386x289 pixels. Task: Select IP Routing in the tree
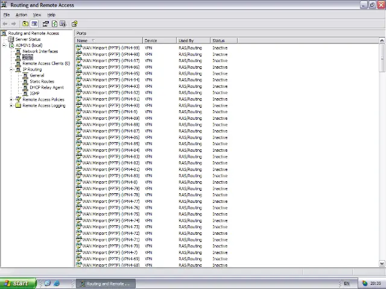(x=32, y=70)
